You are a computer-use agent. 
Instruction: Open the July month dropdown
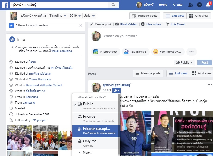(x=89, y=16)
